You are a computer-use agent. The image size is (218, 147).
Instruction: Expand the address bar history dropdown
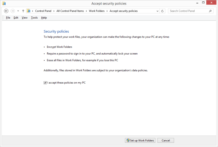tap(157, 11)
